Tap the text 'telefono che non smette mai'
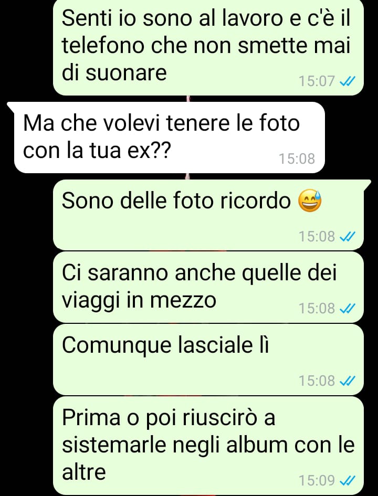Screen dimensions: 378x496 point(206,46)
